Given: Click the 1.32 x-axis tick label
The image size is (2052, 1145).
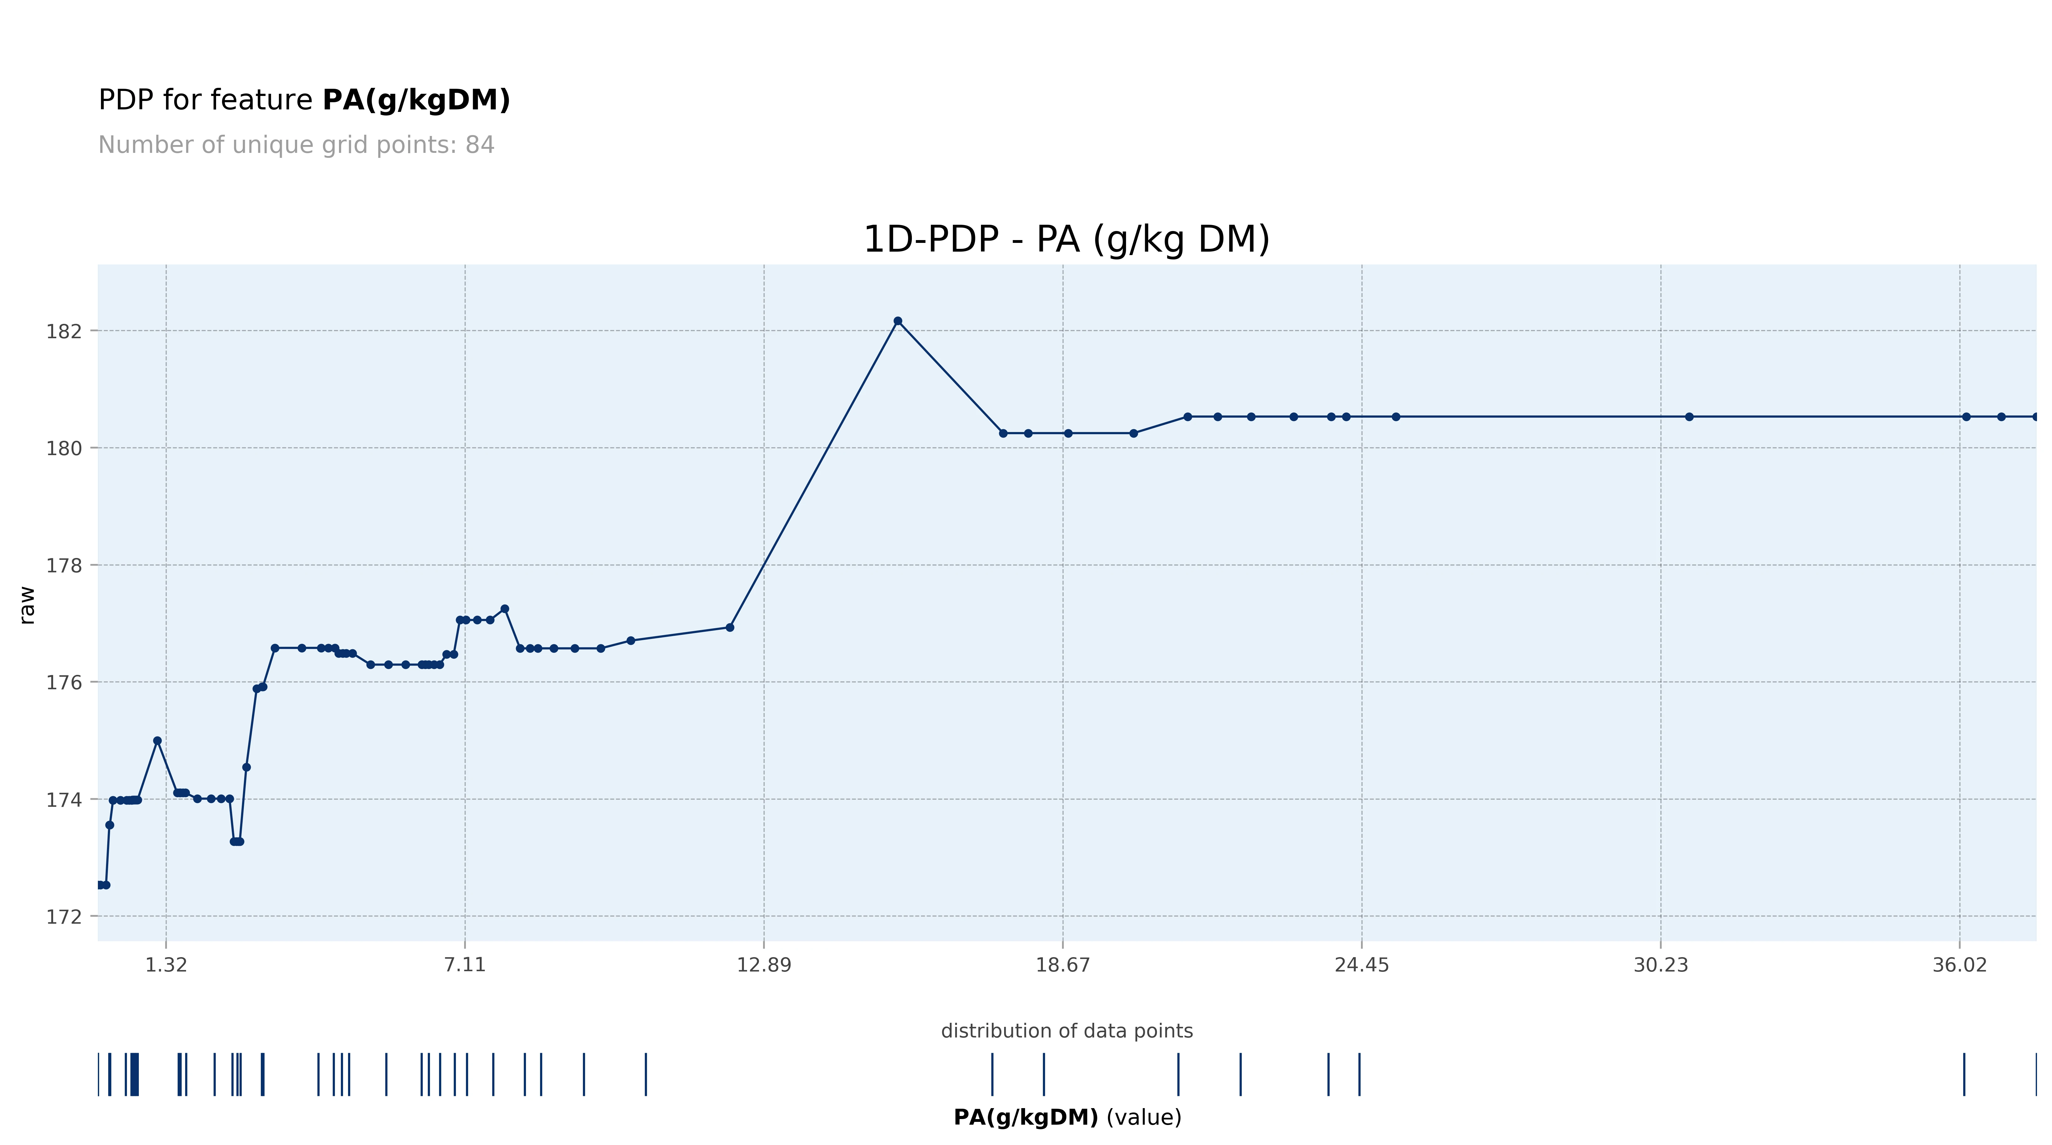Looking at the screenshot, I should pos(166,965).
